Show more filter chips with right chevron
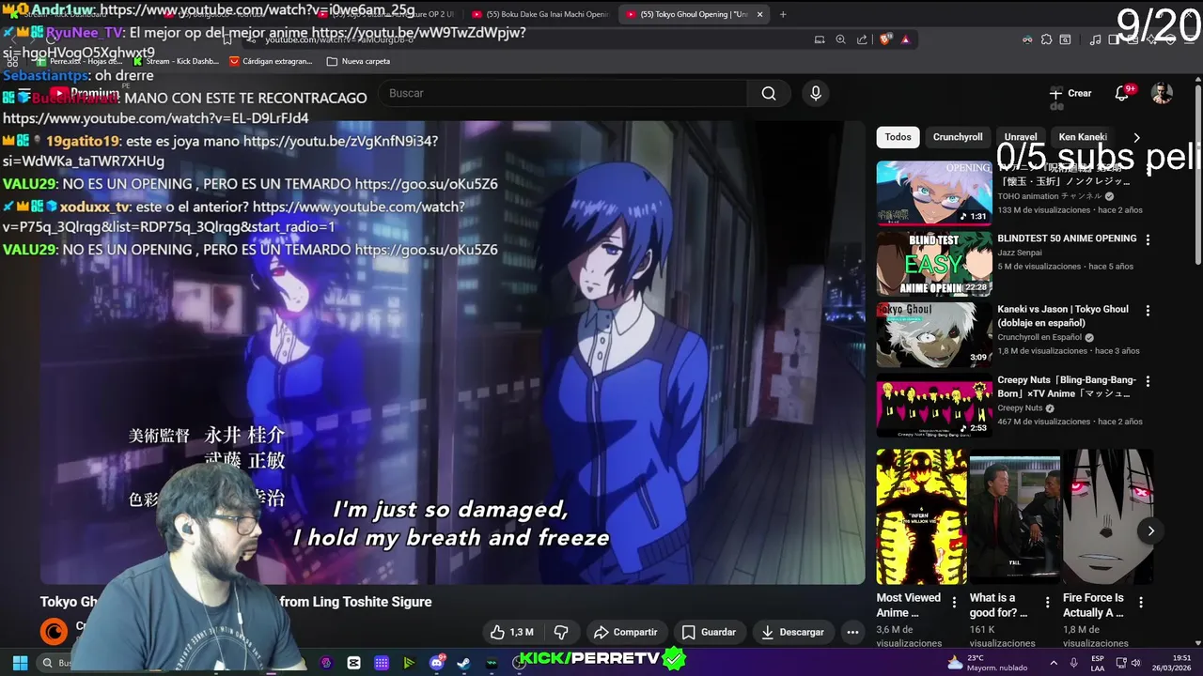Image resolution: width=1203 pixels, height=676 pixels. 1136,137
